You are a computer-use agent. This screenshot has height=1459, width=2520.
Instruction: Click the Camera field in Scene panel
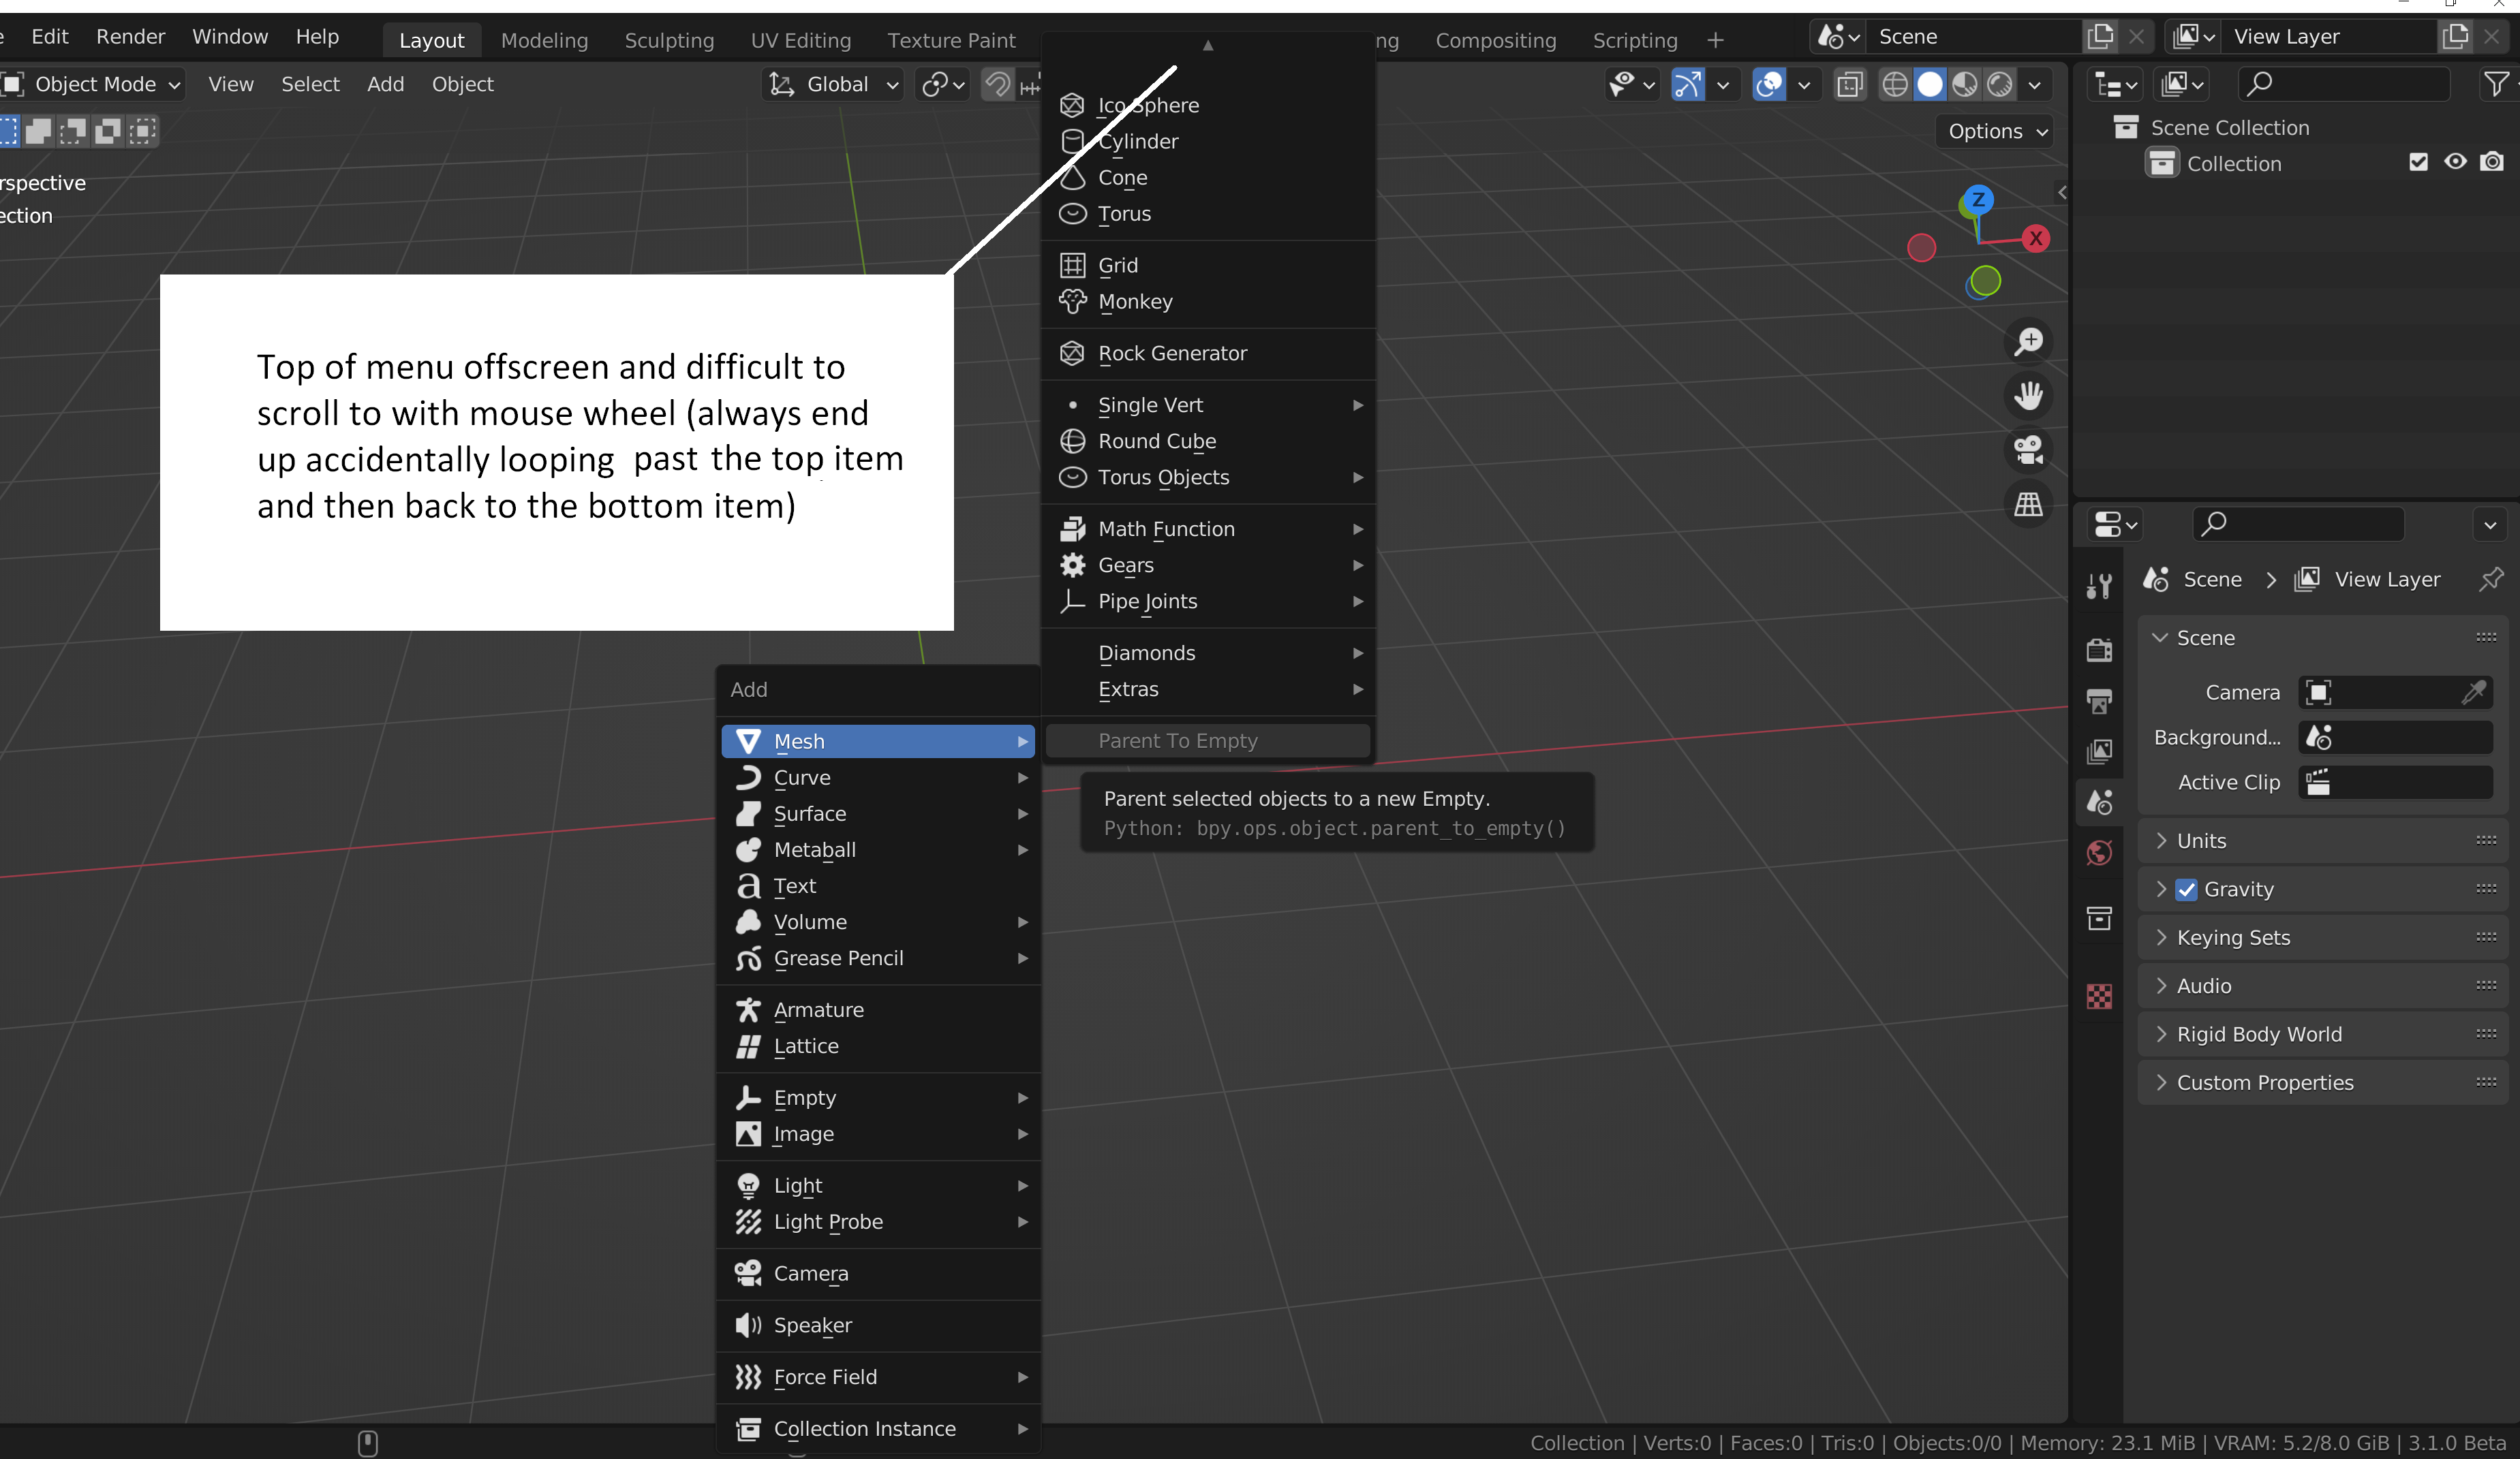coord(2395,693)
